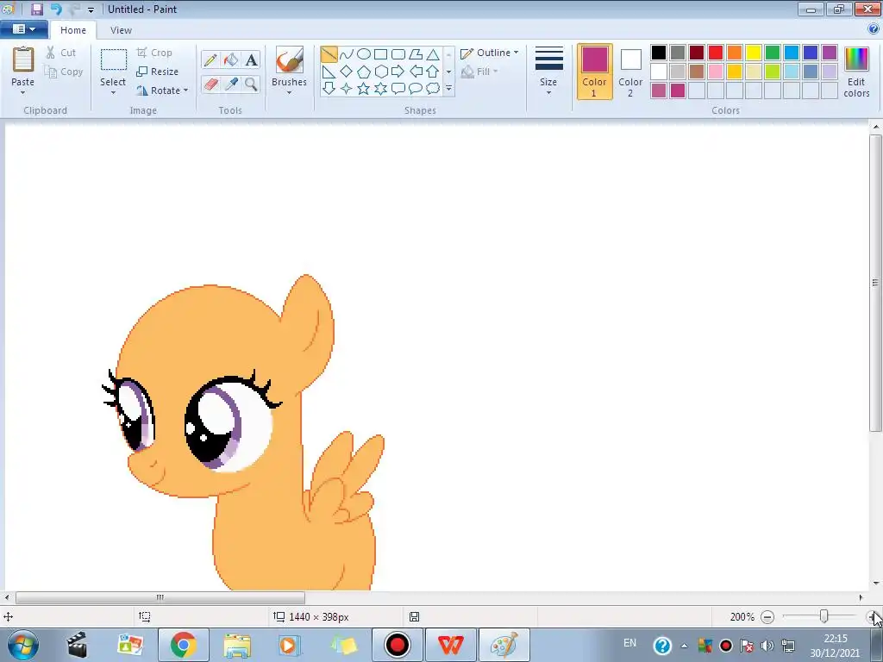Viewport: 883px width, 662px height.
Task: Expand the Select dropdown arrow
Action: point(113,92)
